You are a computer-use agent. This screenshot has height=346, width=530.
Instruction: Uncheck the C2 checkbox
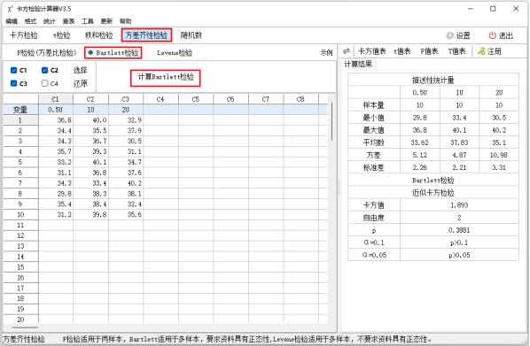44,70
